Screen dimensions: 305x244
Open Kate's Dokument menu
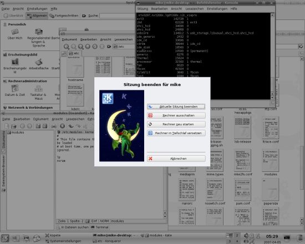(40, 119)
